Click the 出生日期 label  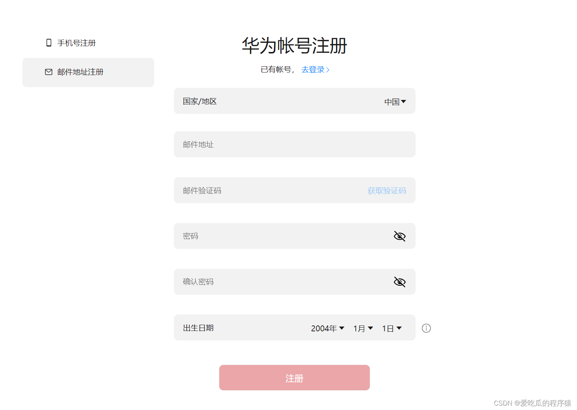[198, 328]
